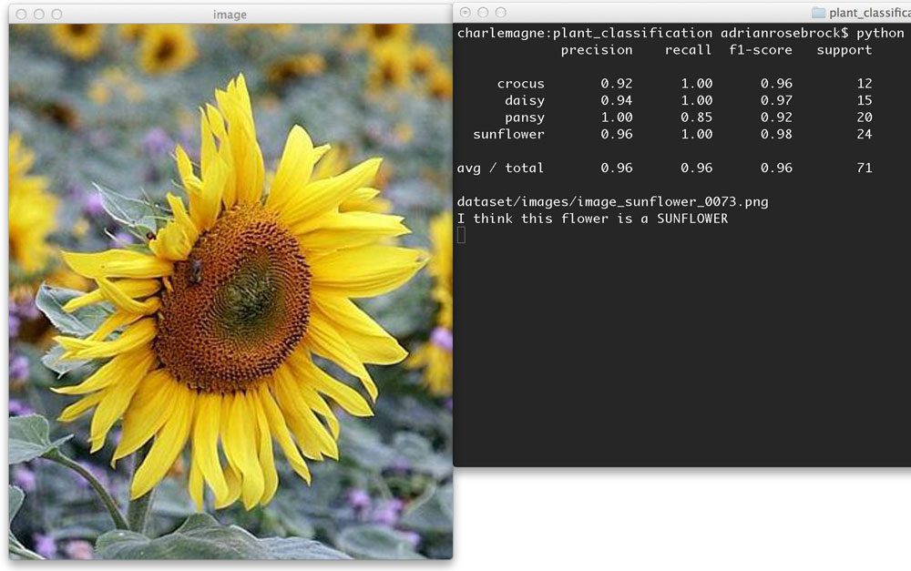Close the plant_classification terminal window
The height and width of the screenshot is (571, 911).
coord(466,12)
